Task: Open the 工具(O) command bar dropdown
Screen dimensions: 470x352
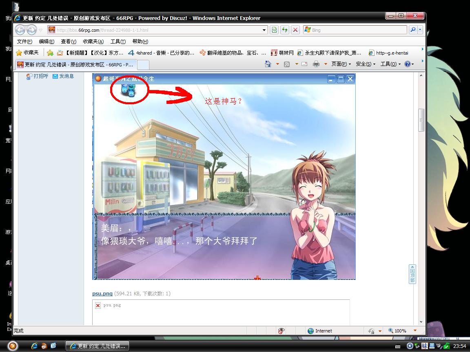Action: click(x=390, y=64)
